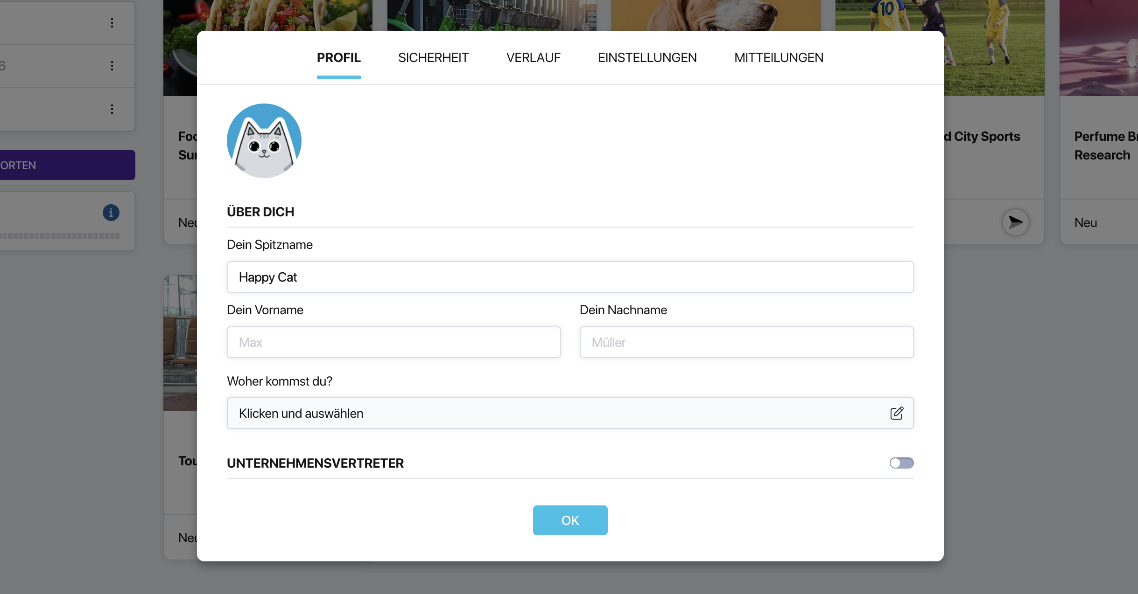Click the send arrow icon on City Sports card
Viewport: 1138px width, 594px height.
point(1016,222)
